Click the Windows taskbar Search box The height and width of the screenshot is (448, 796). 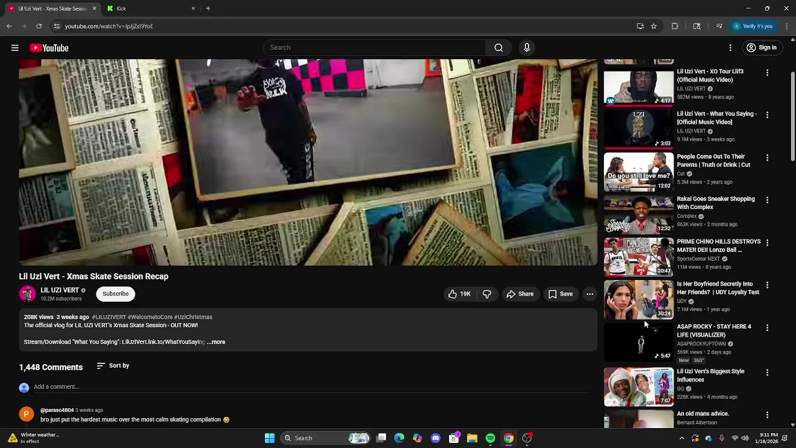pos(326,438)
